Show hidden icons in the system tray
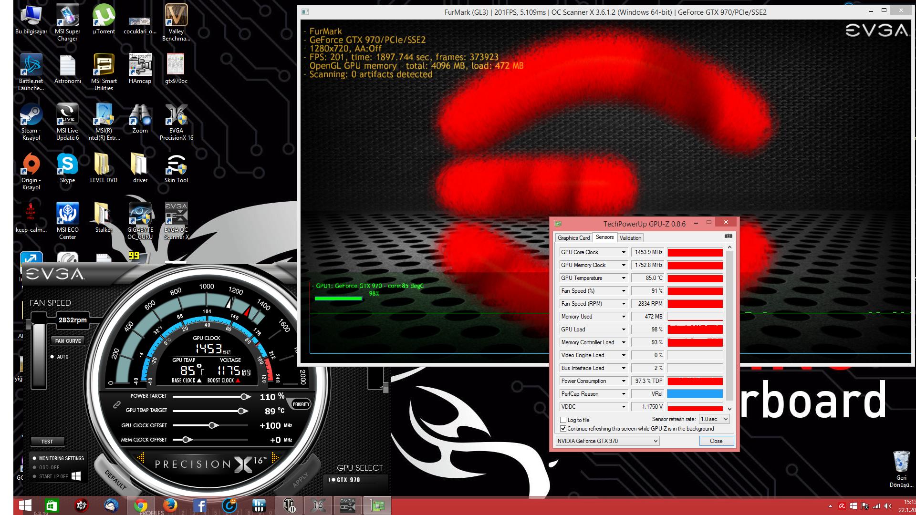The image size is (916, 515). (x=830, y=506)
